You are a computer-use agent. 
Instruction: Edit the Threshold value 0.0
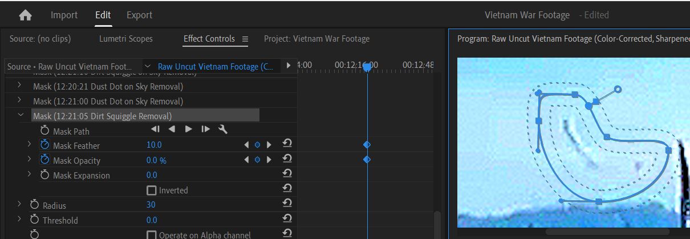click(152, 220)
